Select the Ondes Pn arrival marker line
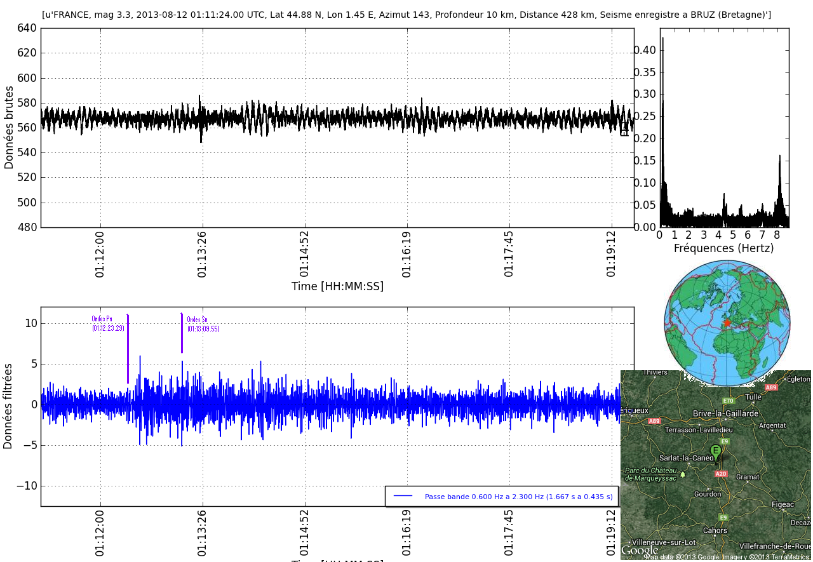813x562 pixels. pyautogui.click(x=128, y=349)
